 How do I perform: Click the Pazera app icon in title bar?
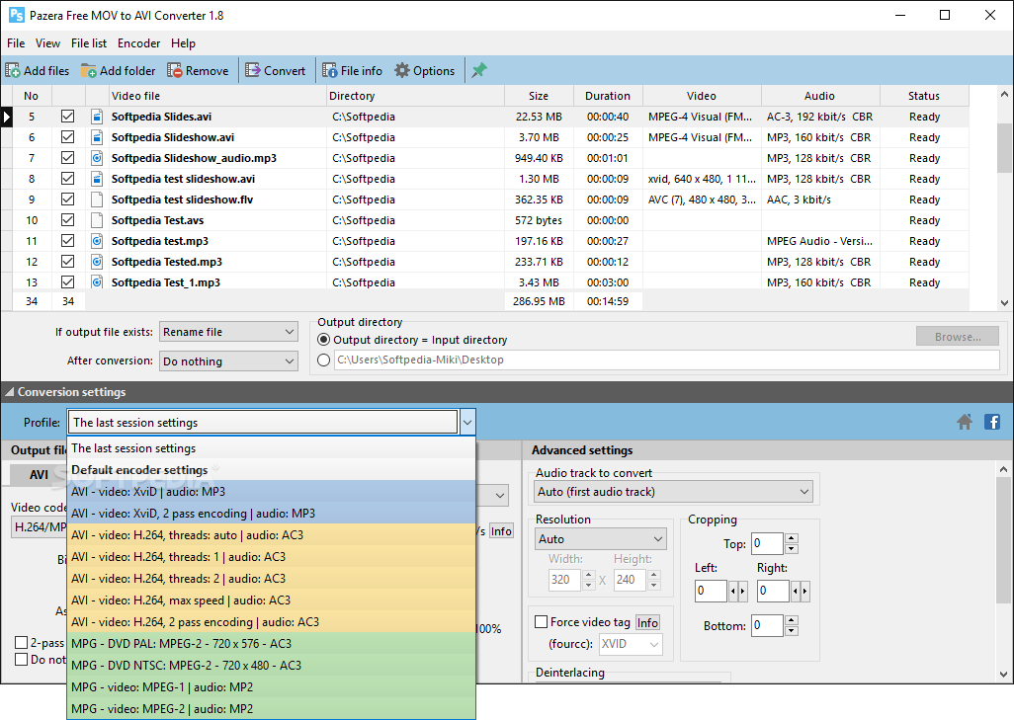pos(16,15)
